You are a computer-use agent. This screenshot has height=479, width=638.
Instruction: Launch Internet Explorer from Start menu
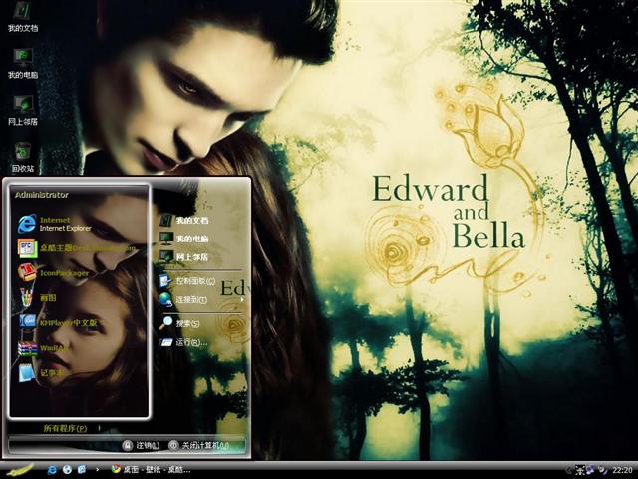(x=55, y=224)
